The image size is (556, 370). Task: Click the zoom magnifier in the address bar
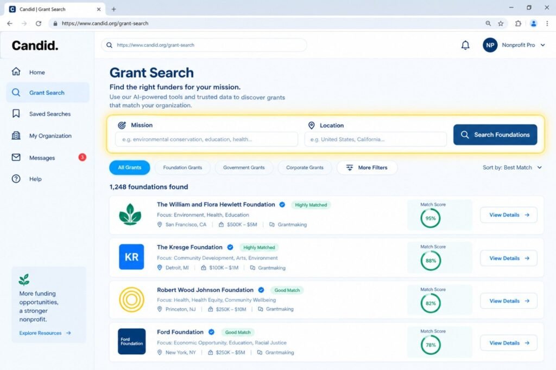(488, 23)
